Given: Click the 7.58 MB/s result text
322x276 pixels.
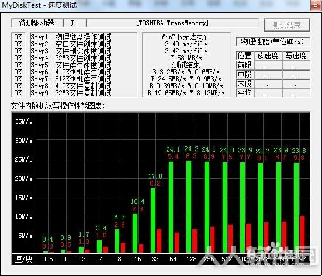Looking at the screenshot, I should 186,58.
